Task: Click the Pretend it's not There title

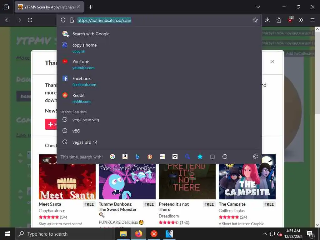Action: coord(174,207)
